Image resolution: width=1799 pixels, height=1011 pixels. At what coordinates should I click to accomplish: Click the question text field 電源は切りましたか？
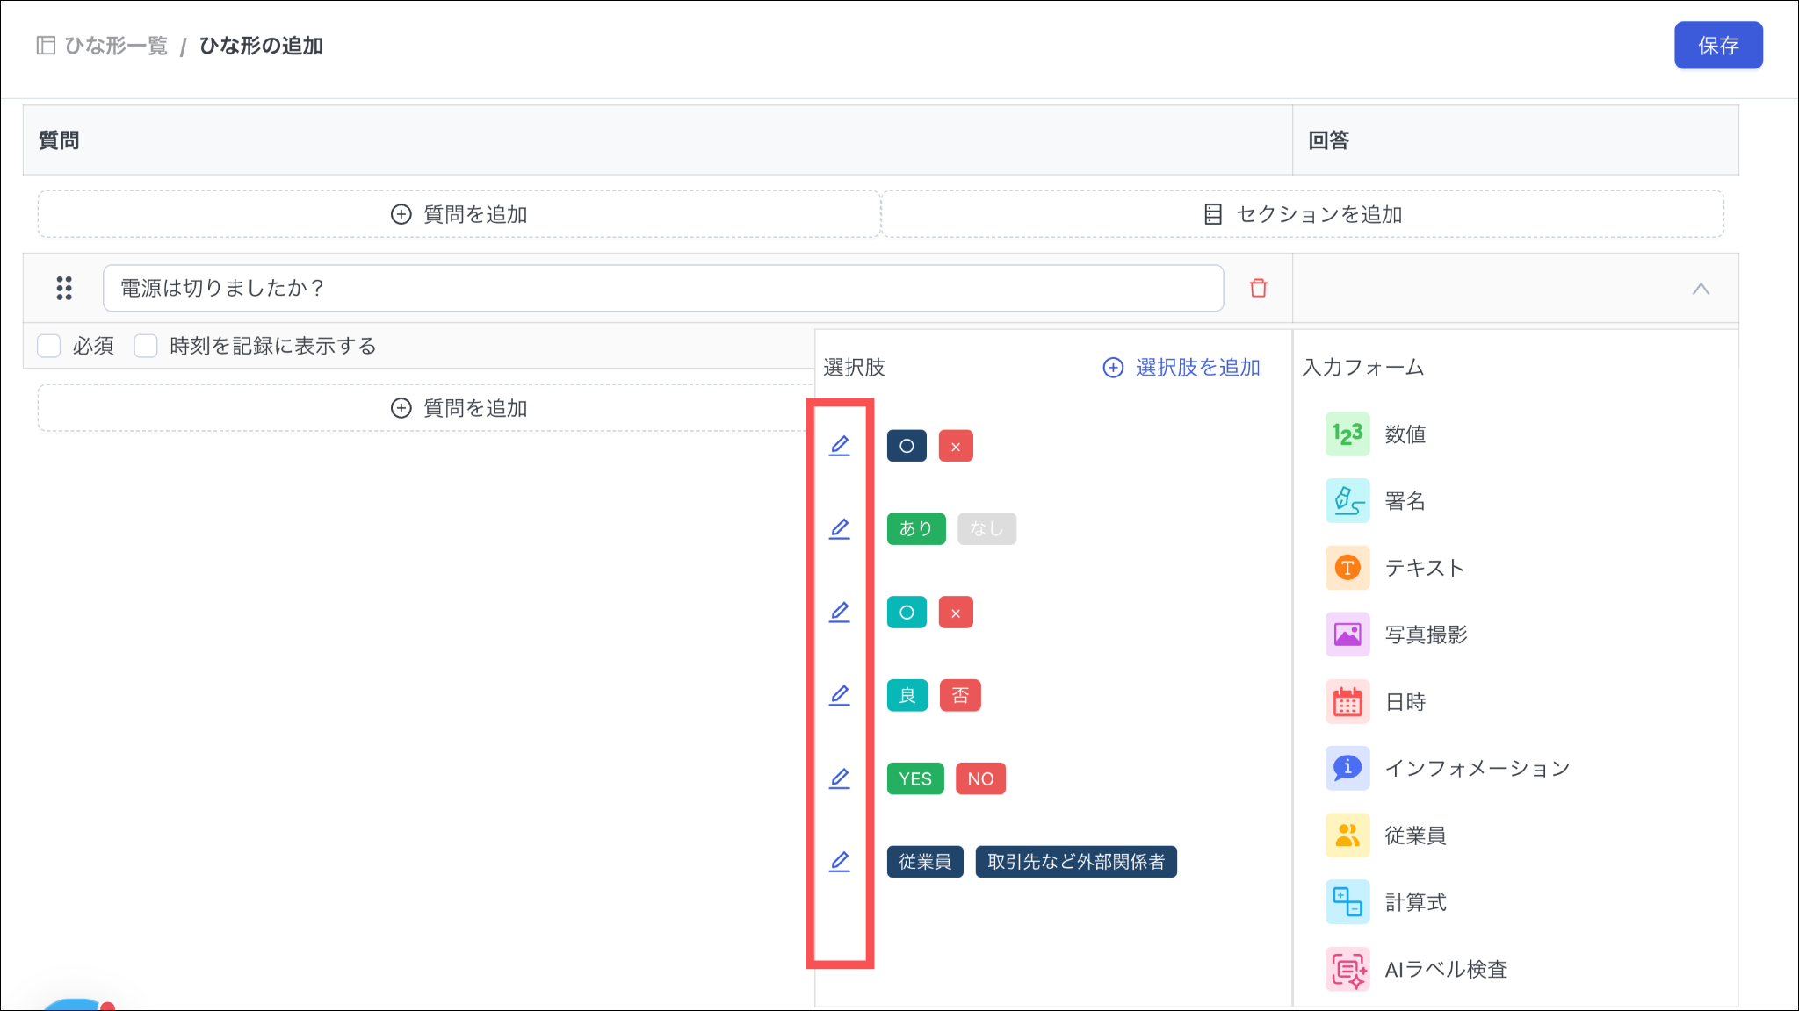click(662, 288)
